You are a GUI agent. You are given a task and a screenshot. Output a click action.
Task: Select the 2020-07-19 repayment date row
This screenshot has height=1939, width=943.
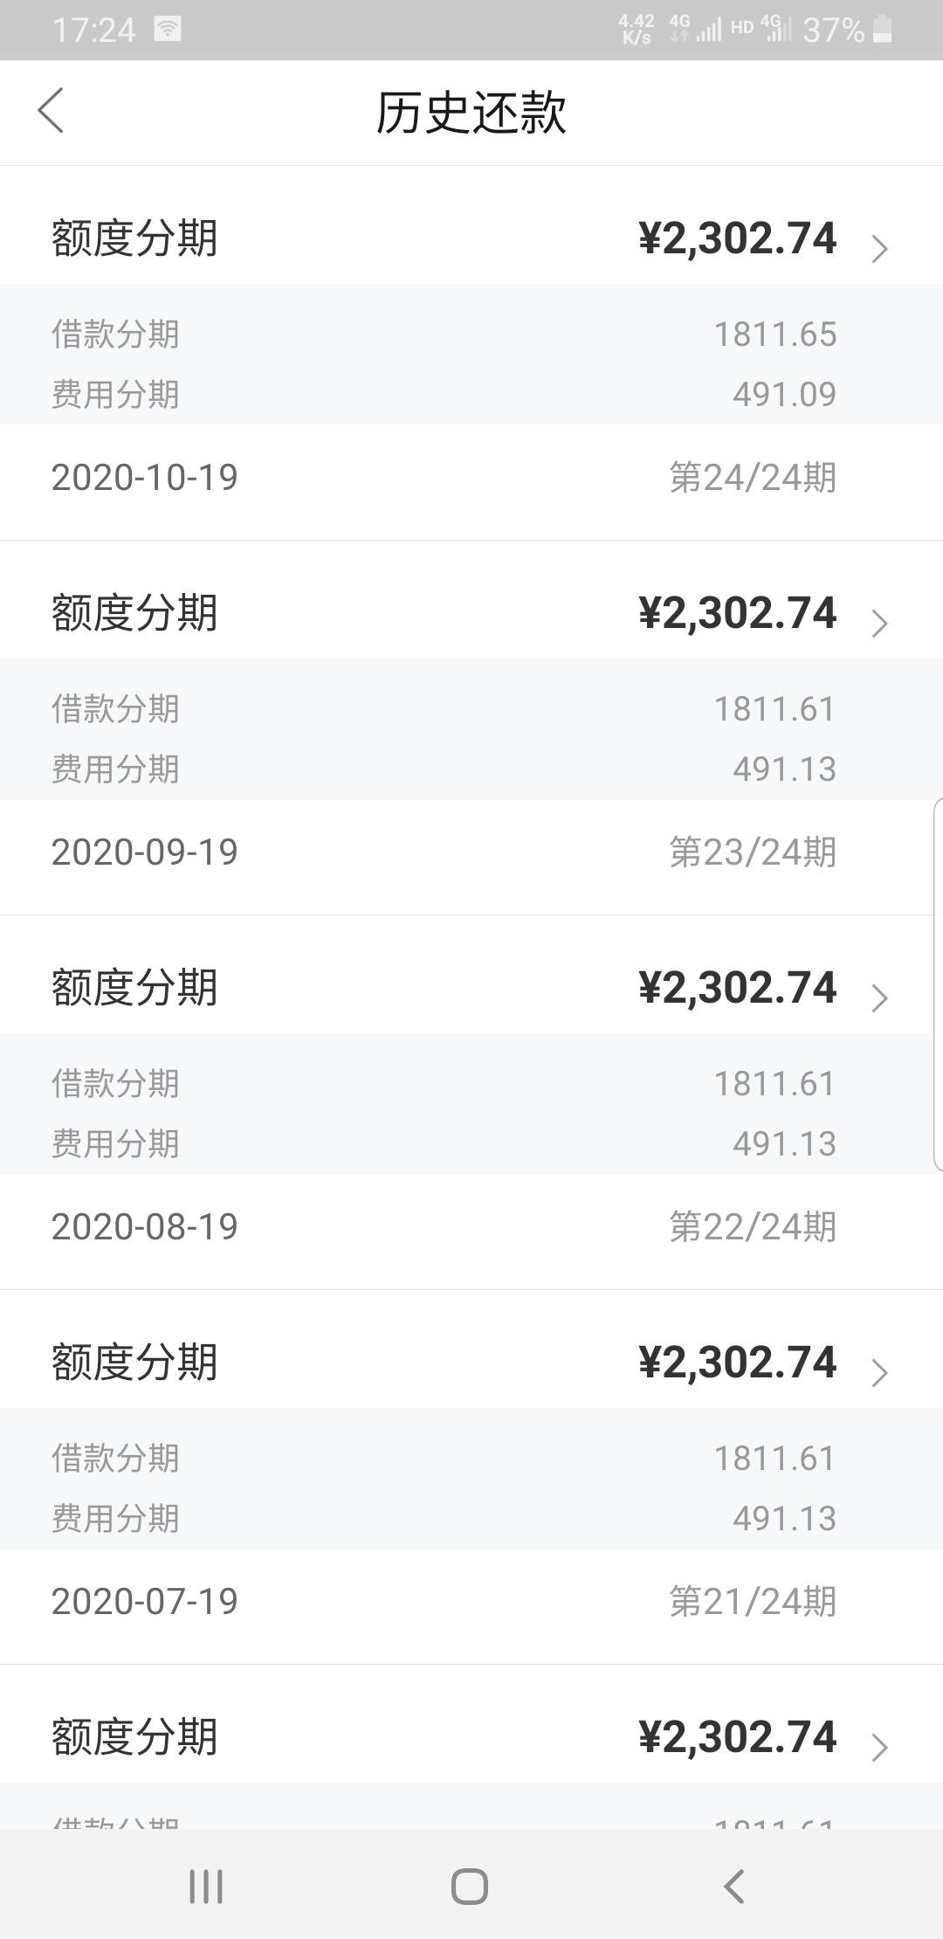[x=471, y=1602]
